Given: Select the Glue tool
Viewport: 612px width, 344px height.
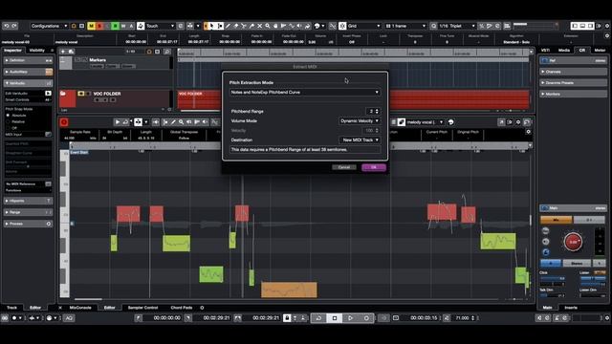Looking at the screenshot, I should pos(251,26).
